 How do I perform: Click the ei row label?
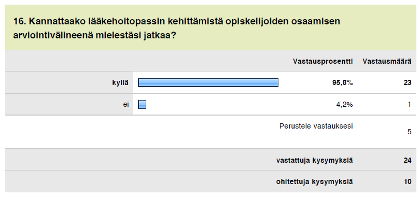(126, 105)
